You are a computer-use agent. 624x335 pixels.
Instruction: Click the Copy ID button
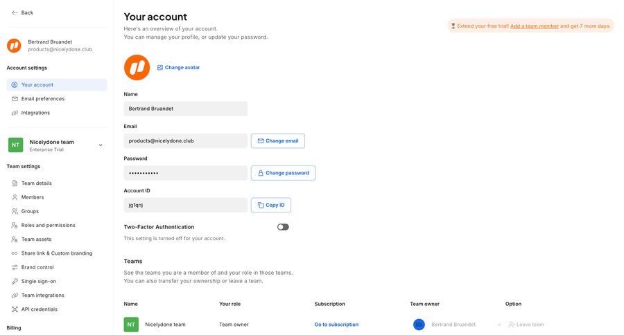point(270,205)
